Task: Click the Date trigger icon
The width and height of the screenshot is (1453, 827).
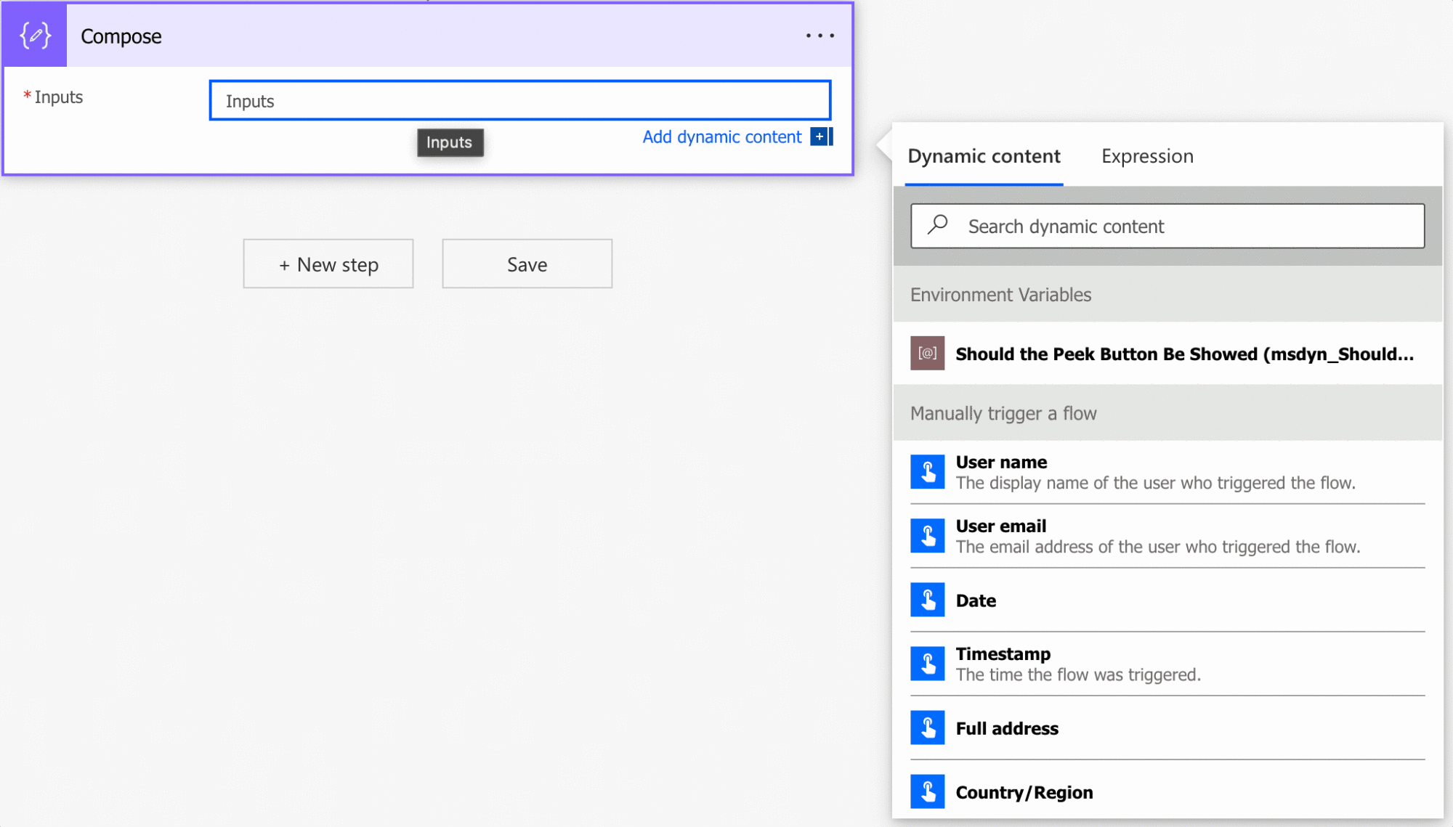Action: coord(927,600)
